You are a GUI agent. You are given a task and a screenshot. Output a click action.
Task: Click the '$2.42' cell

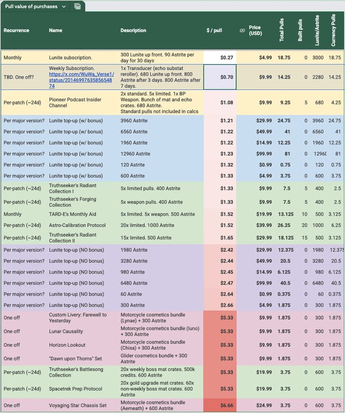[x=220, y=250]
